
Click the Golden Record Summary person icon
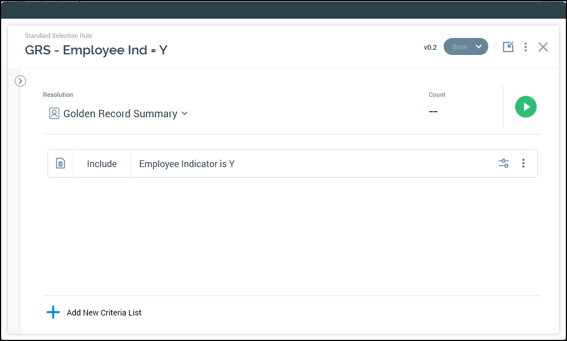point(54,114)
